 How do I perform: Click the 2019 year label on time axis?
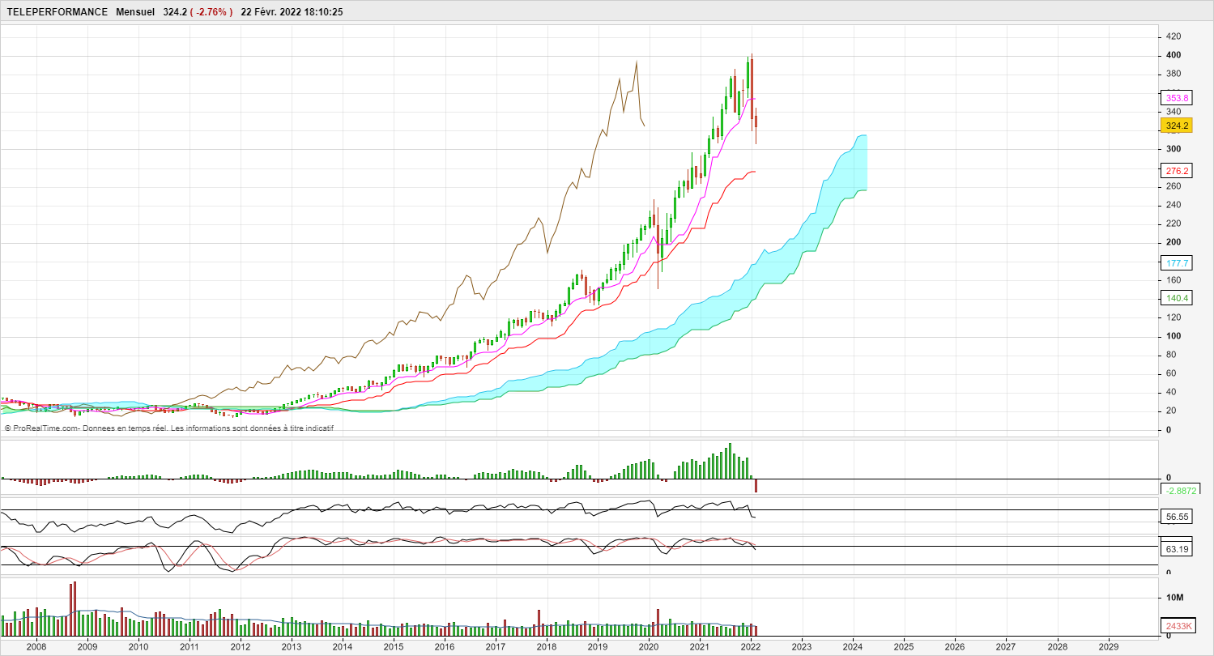point(598,647)
